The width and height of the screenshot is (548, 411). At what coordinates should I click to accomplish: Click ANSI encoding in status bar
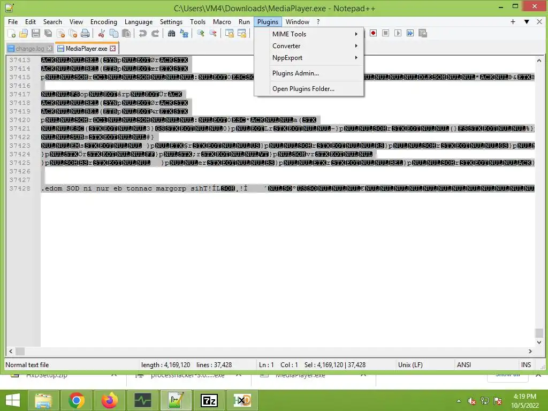[464, 365]
